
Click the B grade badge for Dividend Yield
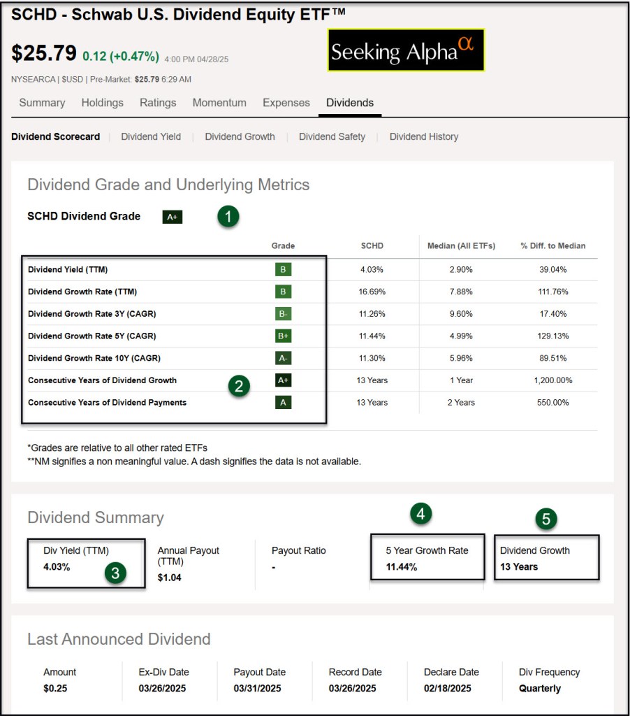[x=283, y=269]
